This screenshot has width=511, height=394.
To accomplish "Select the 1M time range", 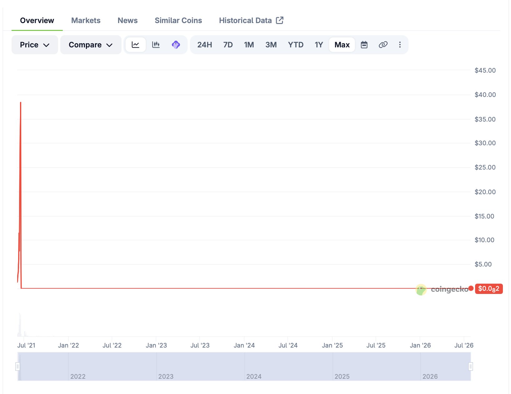I will coord(249,45).
